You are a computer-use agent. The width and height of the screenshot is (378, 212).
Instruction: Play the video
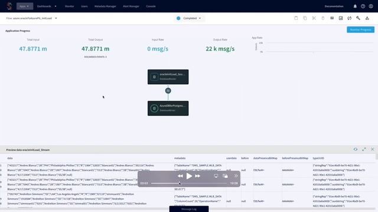pos(189,176)
